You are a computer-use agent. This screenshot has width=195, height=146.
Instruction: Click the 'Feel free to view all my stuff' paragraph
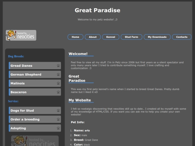(x=127, y=65)
